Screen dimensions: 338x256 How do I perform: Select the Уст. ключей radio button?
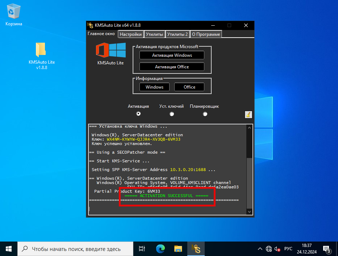coord(171,114)
